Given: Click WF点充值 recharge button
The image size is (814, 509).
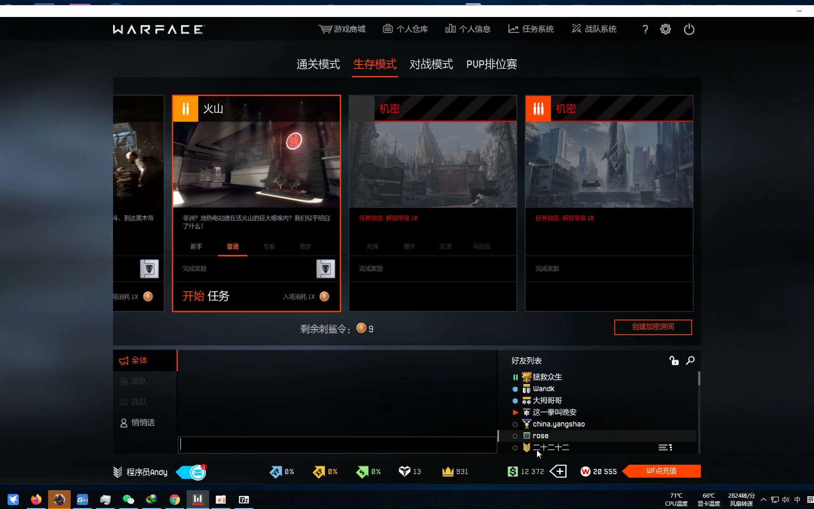Looking at the screenshot, I should 661,471.
